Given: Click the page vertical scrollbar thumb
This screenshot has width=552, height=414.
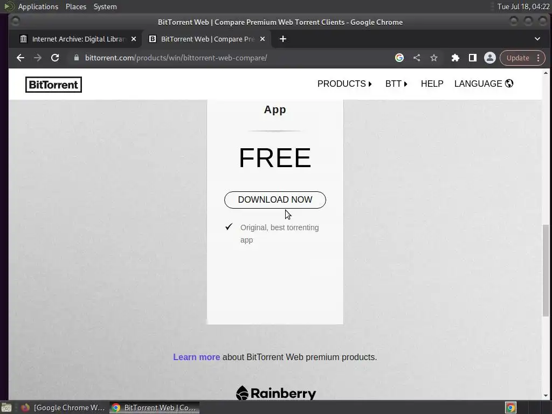Looking at the screenshot, I should click(x=546, y=270).
